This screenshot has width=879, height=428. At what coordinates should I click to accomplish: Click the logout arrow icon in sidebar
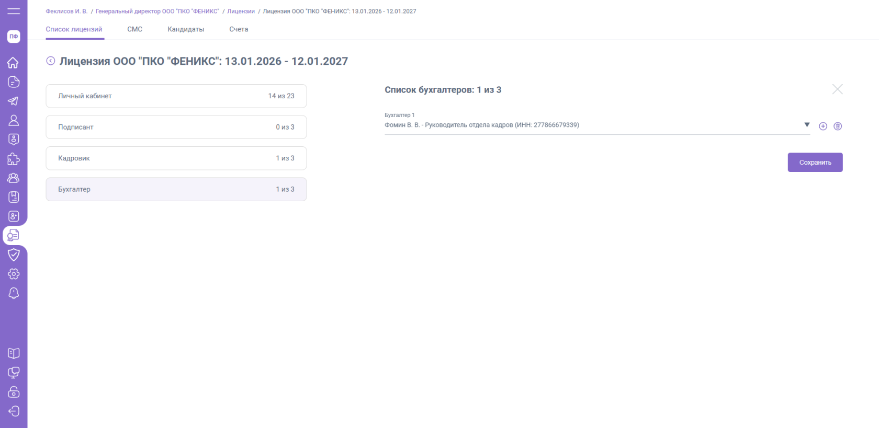pos(14,411)
